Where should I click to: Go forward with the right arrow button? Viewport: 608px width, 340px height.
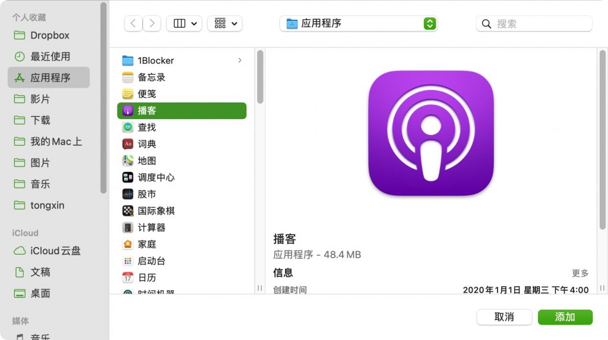(x=151, y=24)
